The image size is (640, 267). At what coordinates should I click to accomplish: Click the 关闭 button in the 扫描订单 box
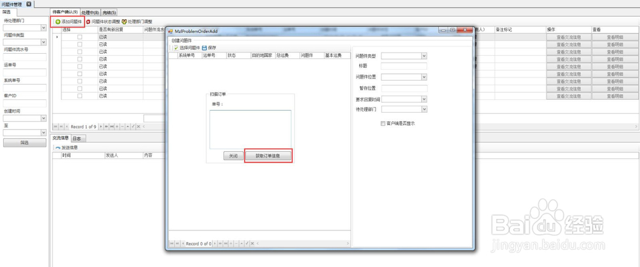click(233, 156)
